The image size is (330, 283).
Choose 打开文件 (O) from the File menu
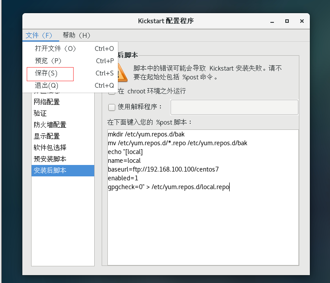tap(70, 48)
